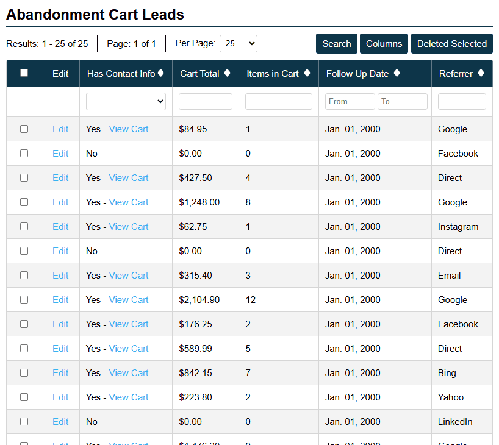Screen dimensions: 499x445
Task: Focus the Items in Cart filter field
Action: (278, 101)
